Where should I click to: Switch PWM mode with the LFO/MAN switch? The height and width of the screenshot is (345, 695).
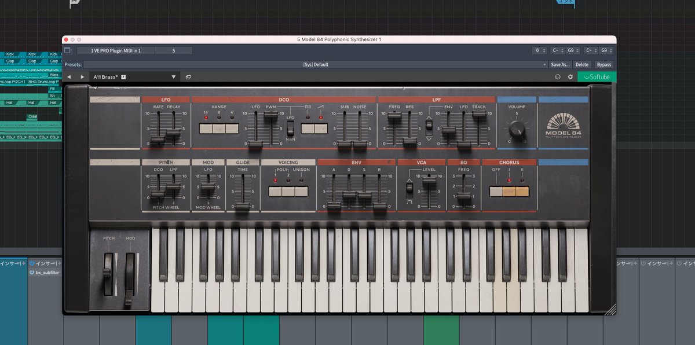click(x=291, y=127)
